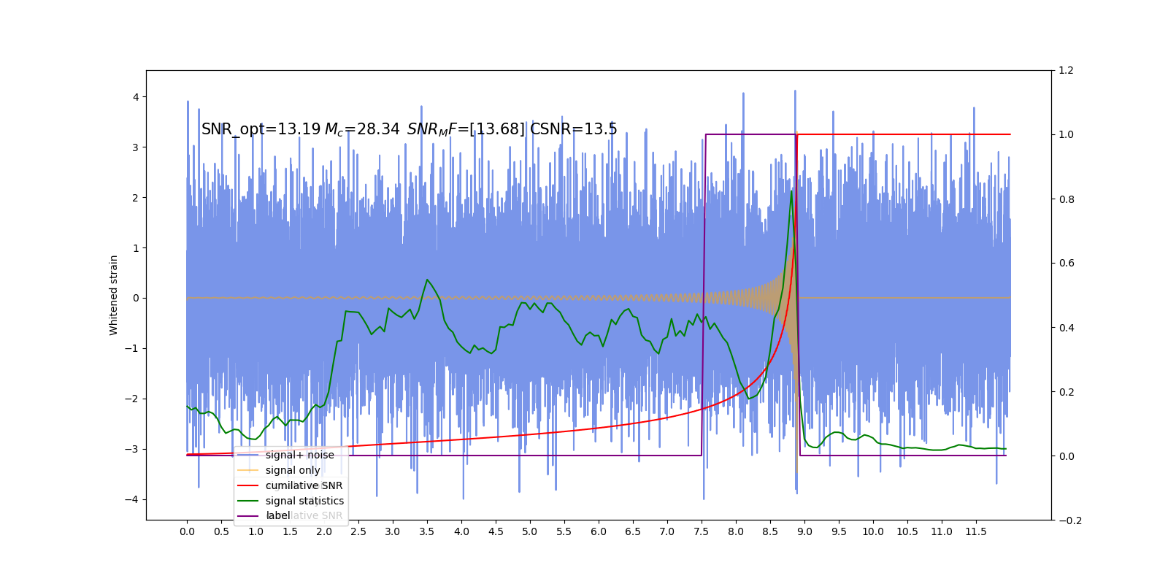Click the 'signal+ noise' legend entry
The width and height of the screenshot is (1168, 584).
299,455
